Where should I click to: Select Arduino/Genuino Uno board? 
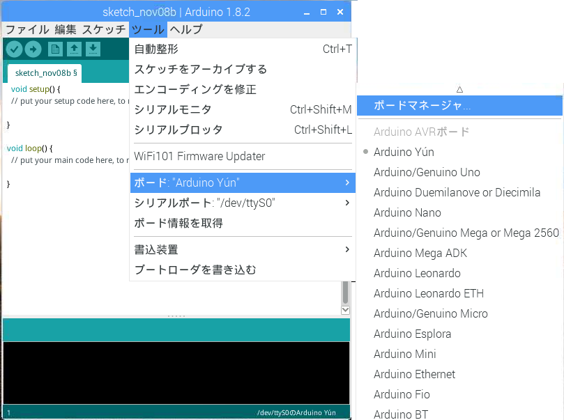(459, 172)
